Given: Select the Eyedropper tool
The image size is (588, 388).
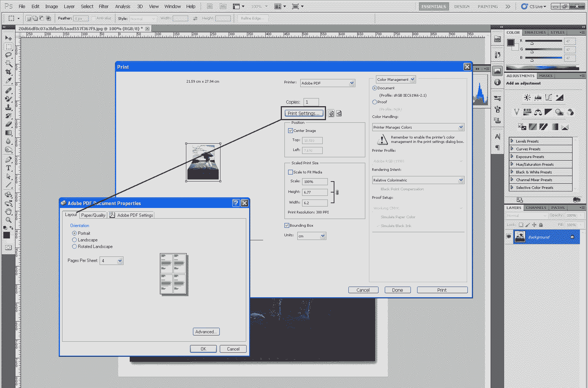Looking at the screenshot, I should [x=8, y=80].
